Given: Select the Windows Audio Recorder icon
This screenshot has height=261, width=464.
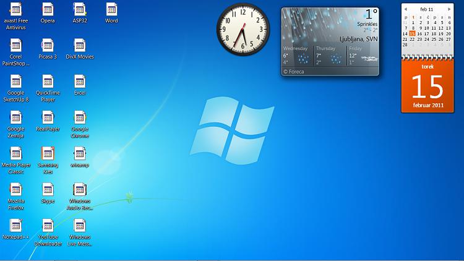Looking at the screenshot, I should point(80,197).
